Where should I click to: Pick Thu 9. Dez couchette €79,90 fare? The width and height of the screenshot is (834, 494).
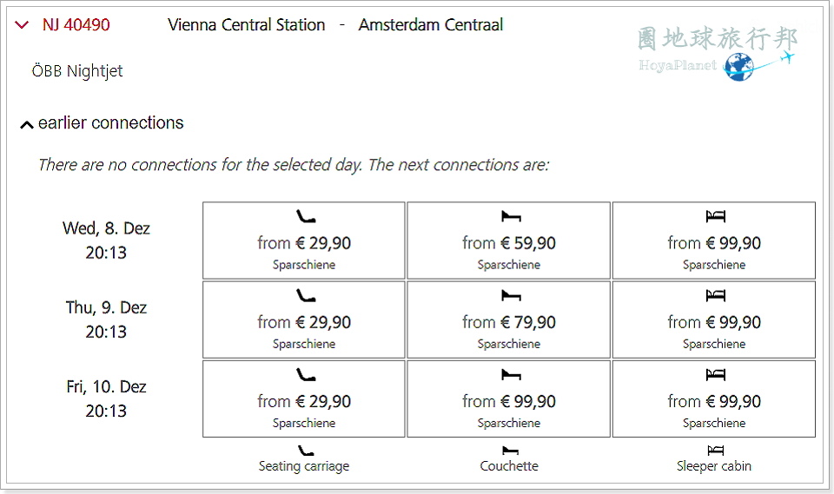508,319
